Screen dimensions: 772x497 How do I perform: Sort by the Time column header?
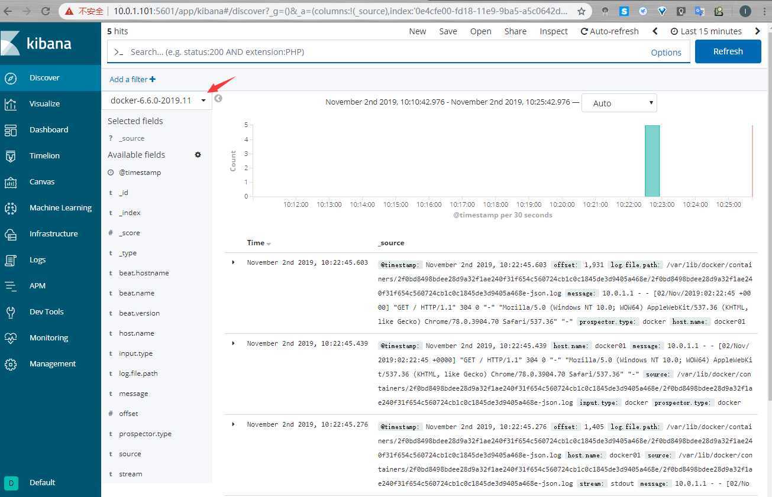coord(259,243)
